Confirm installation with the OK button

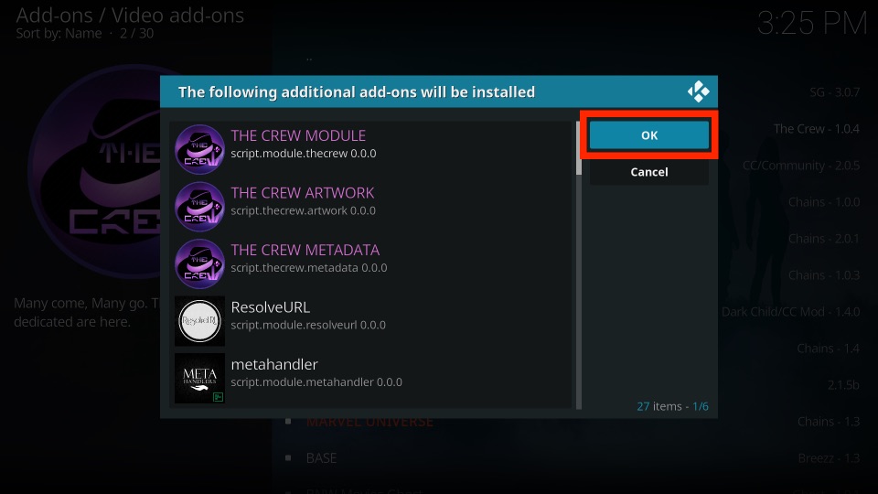pyautogui.click(x=649, y=135)
